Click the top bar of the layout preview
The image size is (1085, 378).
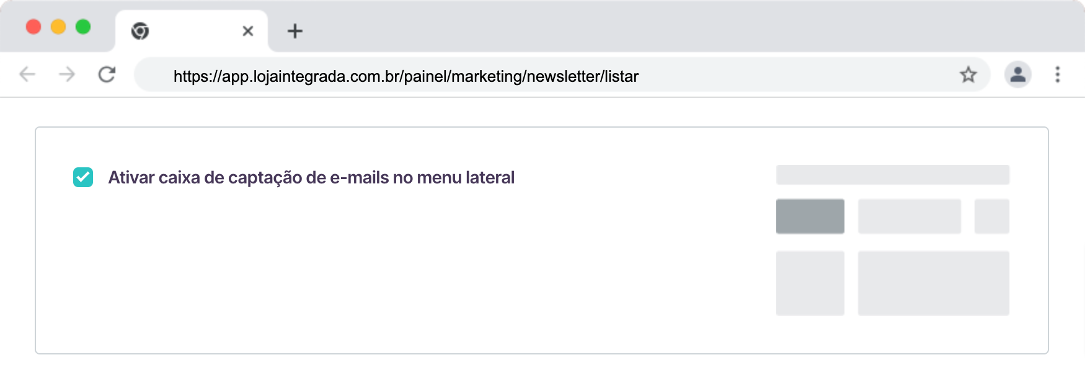(x=892, y=175)
